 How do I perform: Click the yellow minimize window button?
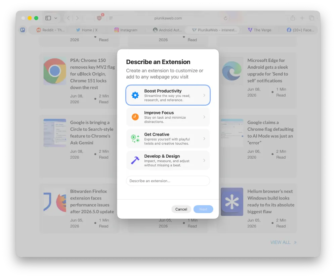click(30, 18)
